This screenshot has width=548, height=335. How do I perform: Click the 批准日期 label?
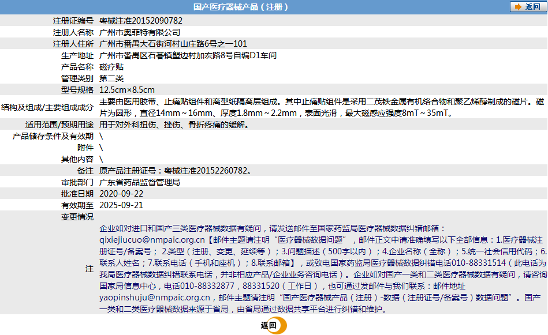(77, 193)
